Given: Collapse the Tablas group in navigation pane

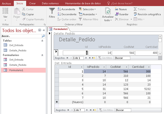Looking at the screenshot, I should pyautogui.click(x=42, y=40).
